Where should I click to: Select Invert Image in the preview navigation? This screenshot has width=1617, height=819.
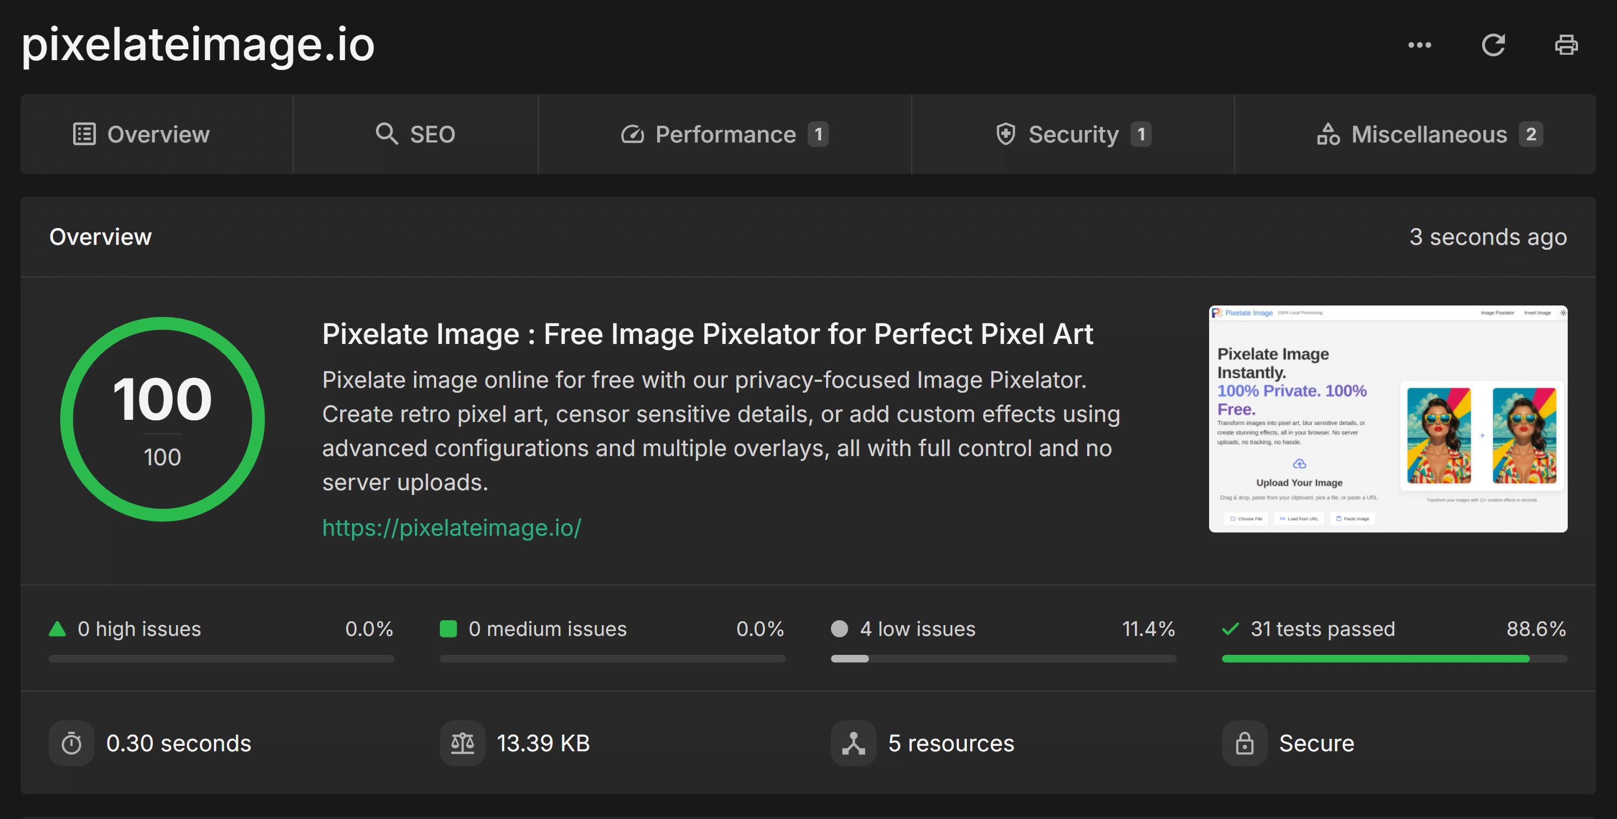[1537, 313]
